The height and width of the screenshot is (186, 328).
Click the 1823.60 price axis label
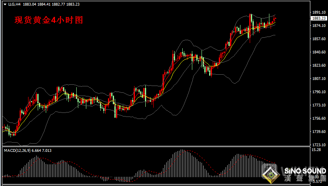pos(318,65)
